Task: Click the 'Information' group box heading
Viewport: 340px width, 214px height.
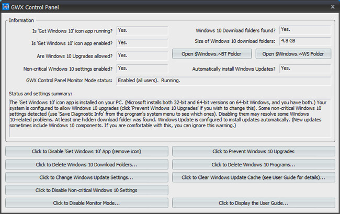Action: [21, 20]
